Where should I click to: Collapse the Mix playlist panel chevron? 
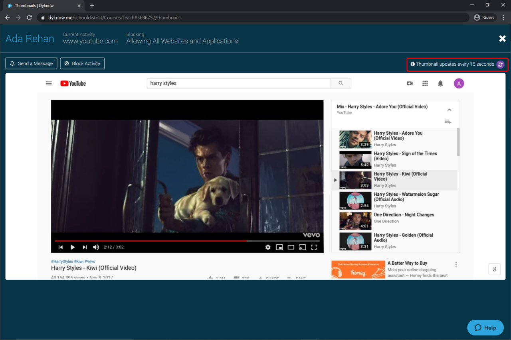point(449,110)
